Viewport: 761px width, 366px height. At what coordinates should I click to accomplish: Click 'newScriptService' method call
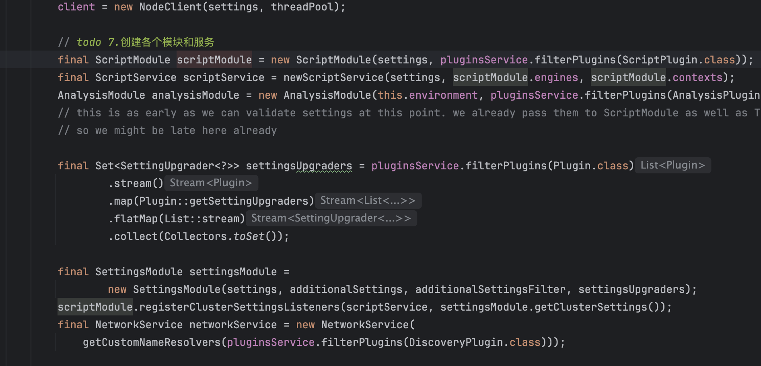tap(333, 77)
